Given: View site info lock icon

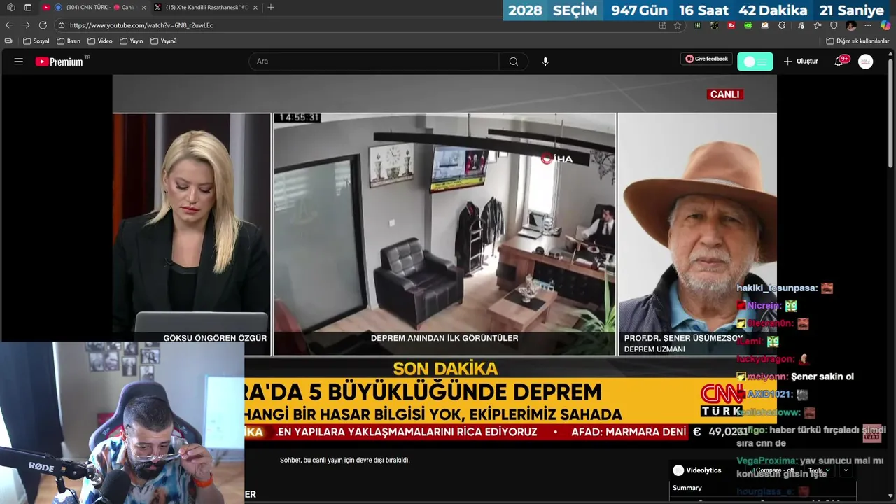Looking at the screenshot, I should click(x=62, y=25).
